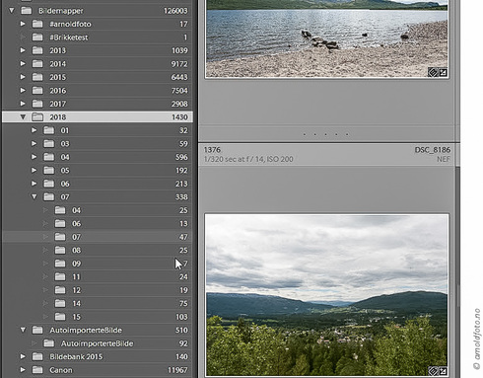Click the 2015 folder icon
Image resolution: width=483 pixels, height=378 pixels.
click(37, 77)
